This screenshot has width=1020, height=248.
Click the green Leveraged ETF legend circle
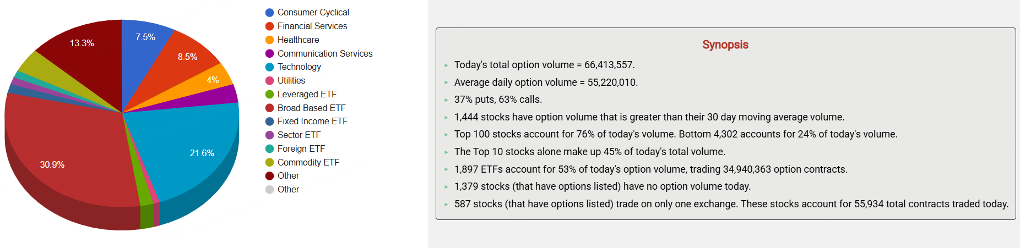269,95
